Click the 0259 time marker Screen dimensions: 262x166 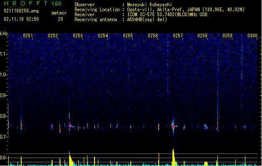click(227, 35)
